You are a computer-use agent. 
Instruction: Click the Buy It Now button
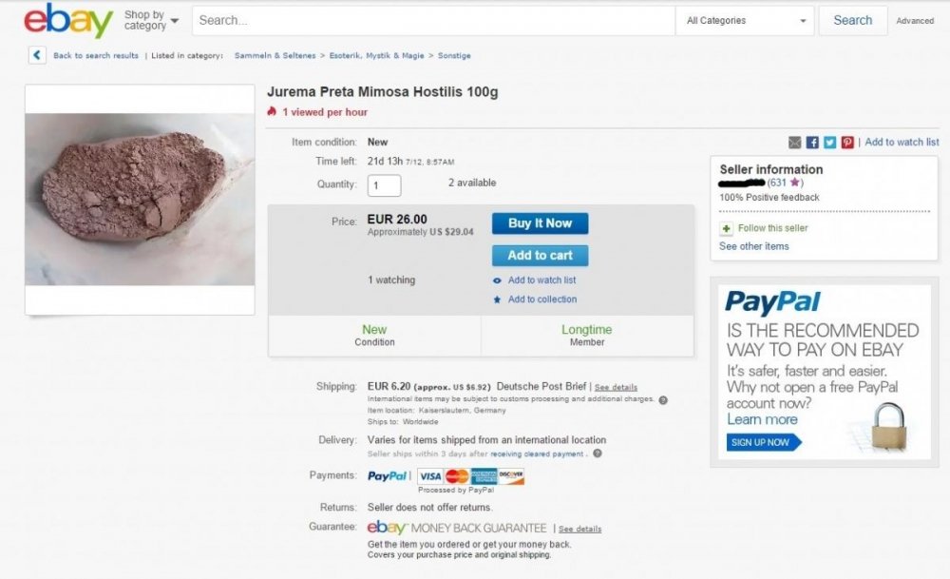[x=540, y=223]
